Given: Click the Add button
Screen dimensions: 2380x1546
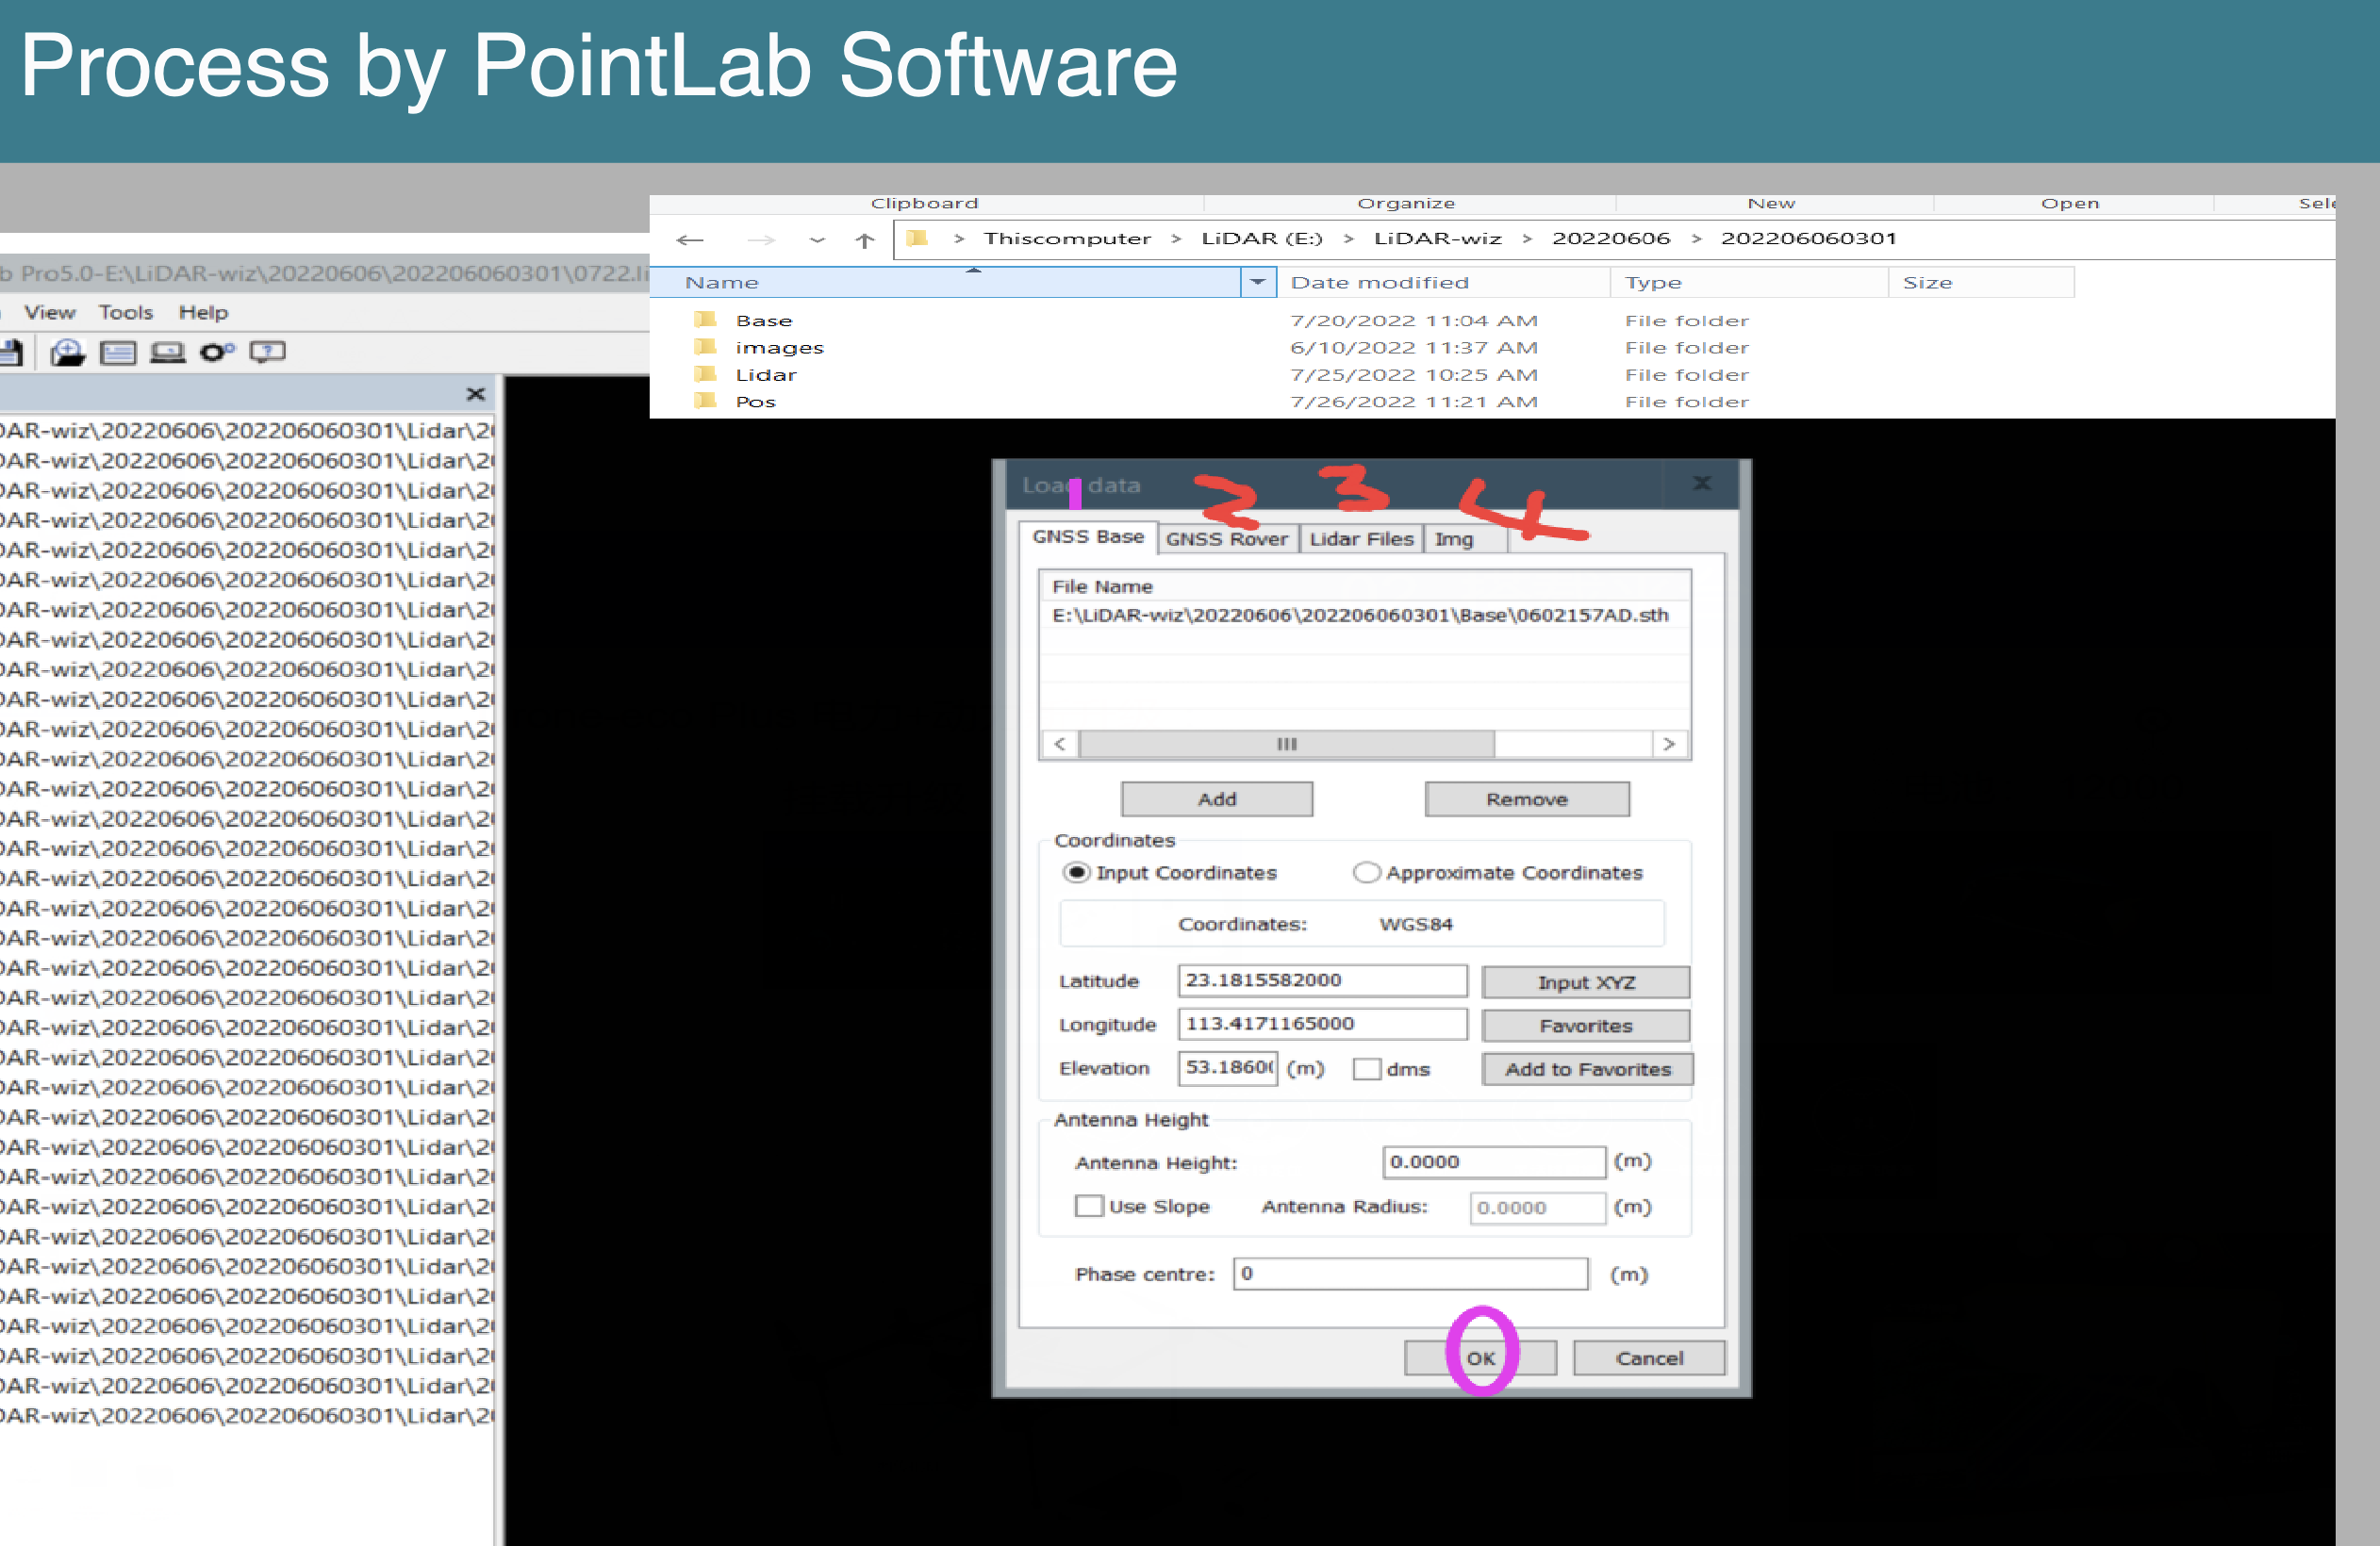Looking at the screenshot, I should click(x=1217, y=799).
